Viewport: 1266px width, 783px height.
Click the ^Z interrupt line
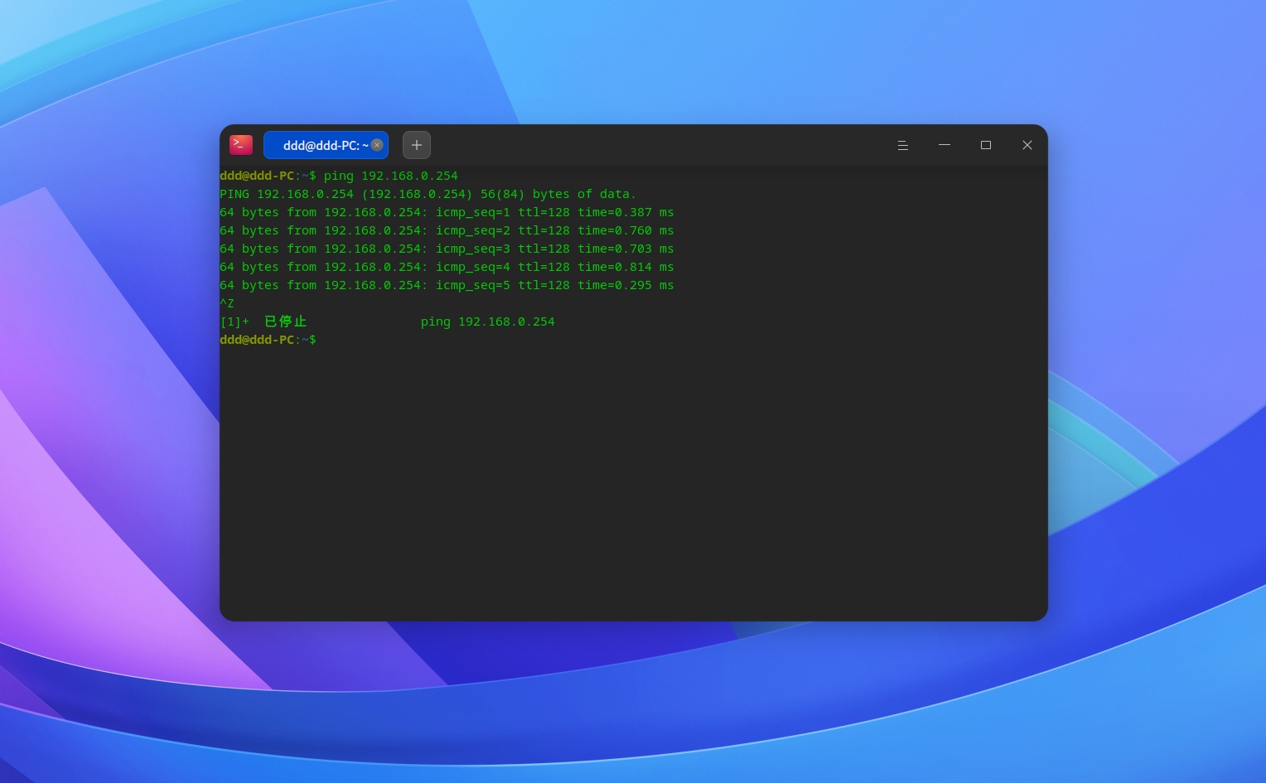point(227,303)
